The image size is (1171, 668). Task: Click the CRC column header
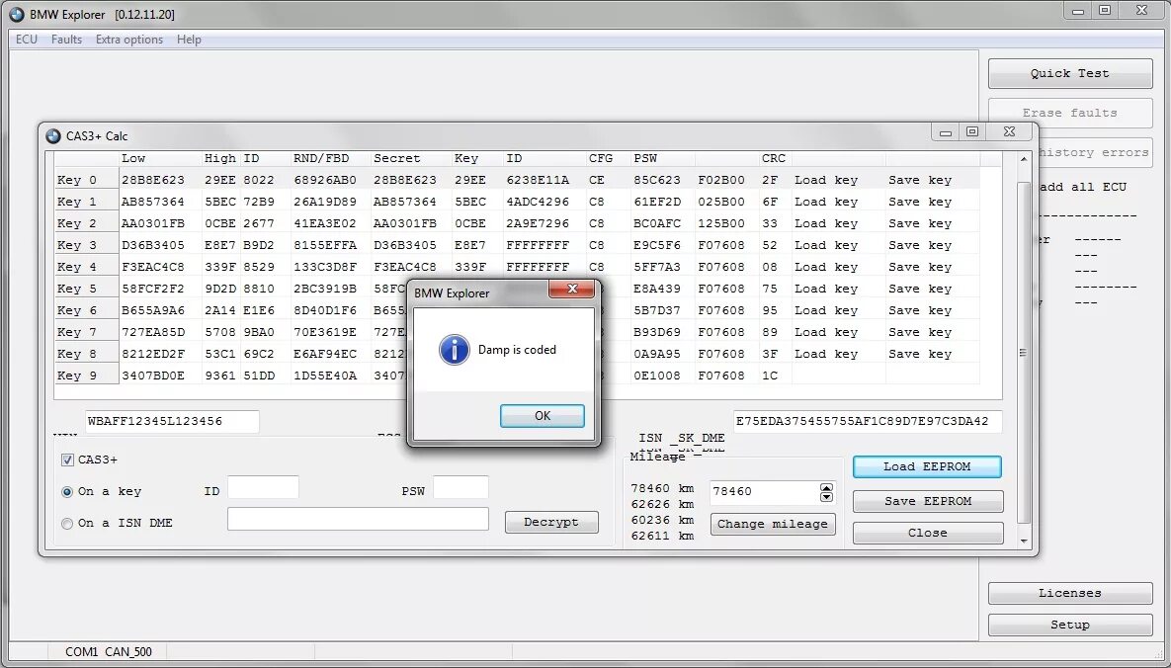point(774,158)
